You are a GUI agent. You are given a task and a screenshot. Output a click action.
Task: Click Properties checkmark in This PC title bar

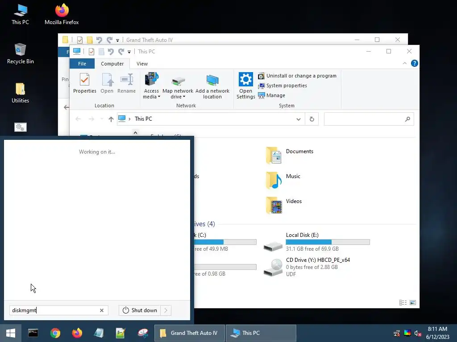point(91,52)
